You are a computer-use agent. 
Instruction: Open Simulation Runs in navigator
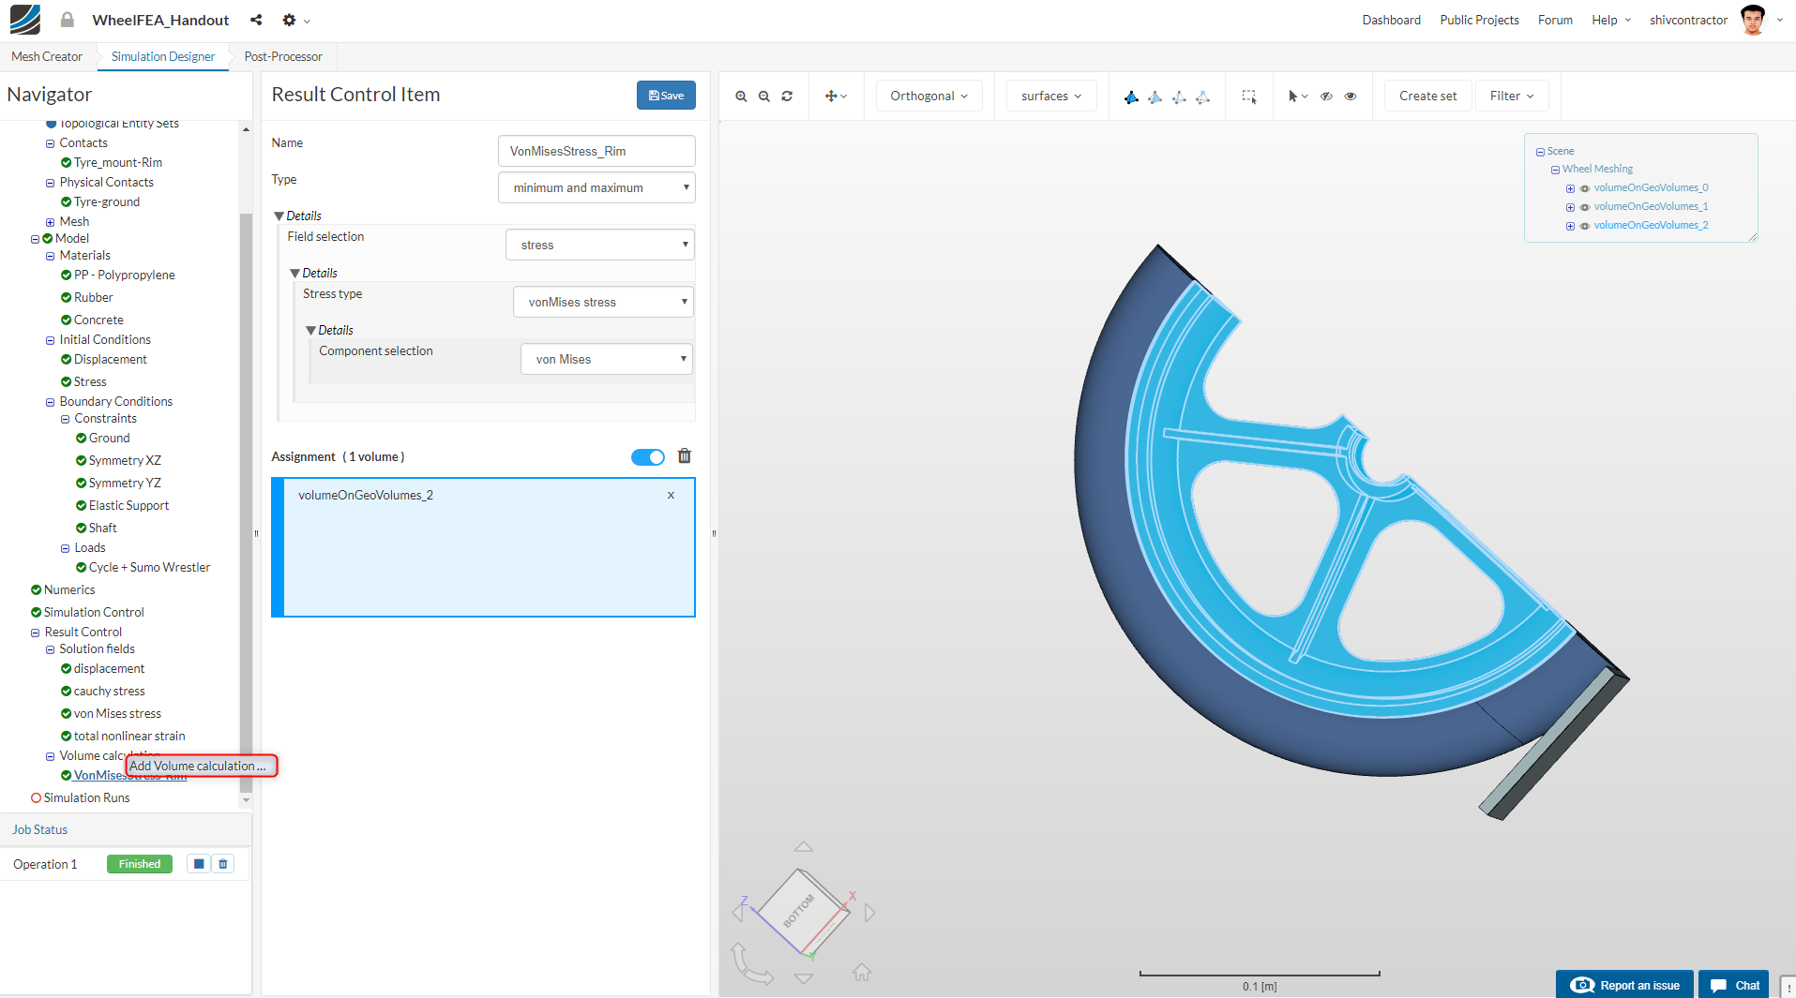(86, 798)
